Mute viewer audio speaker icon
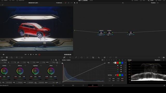Viewport: 166px width, 93px height. [3, 55]
